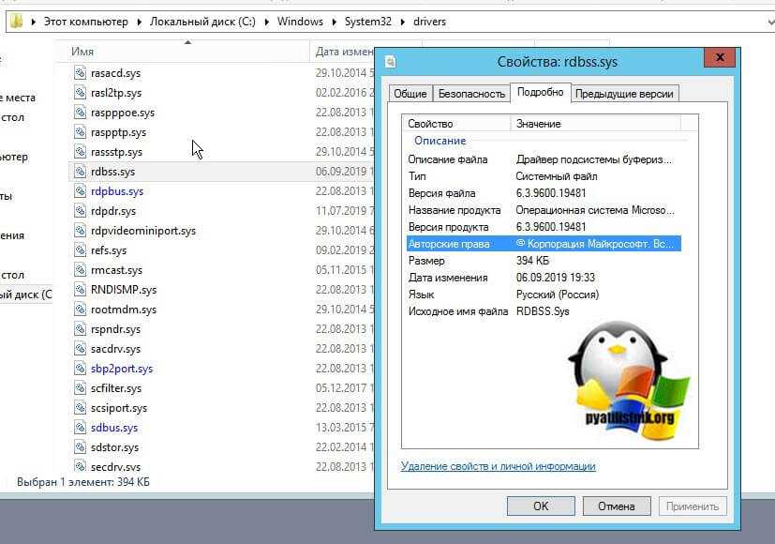The image size is (775, 544).
Task: Select the rdbss.sys file icon
Action: coord(80,172)
